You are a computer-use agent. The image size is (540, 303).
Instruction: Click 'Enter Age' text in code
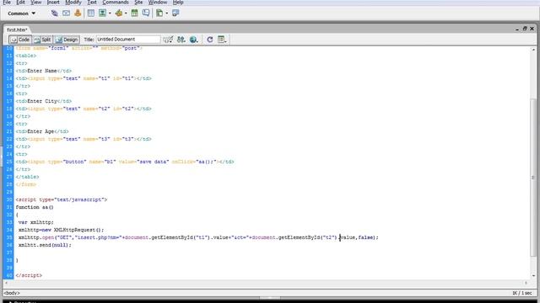pyautogui.click(x=40, y=131)
